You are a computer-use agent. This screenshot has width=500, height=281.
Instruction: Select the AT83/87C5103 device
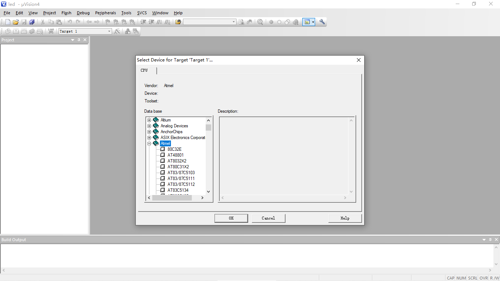[x=181, y=173]
